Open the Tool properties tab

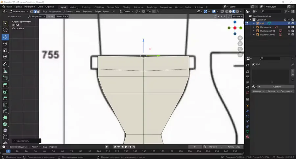point(247,65)
